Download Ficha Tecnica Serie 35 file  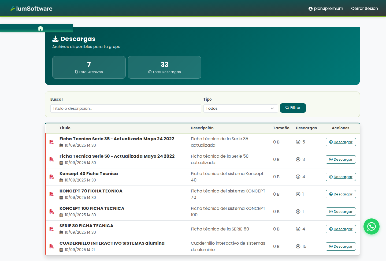[341, 142]
